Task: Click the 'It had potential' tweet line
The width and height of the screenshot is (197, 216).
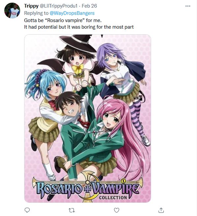Action: [79, 27]
